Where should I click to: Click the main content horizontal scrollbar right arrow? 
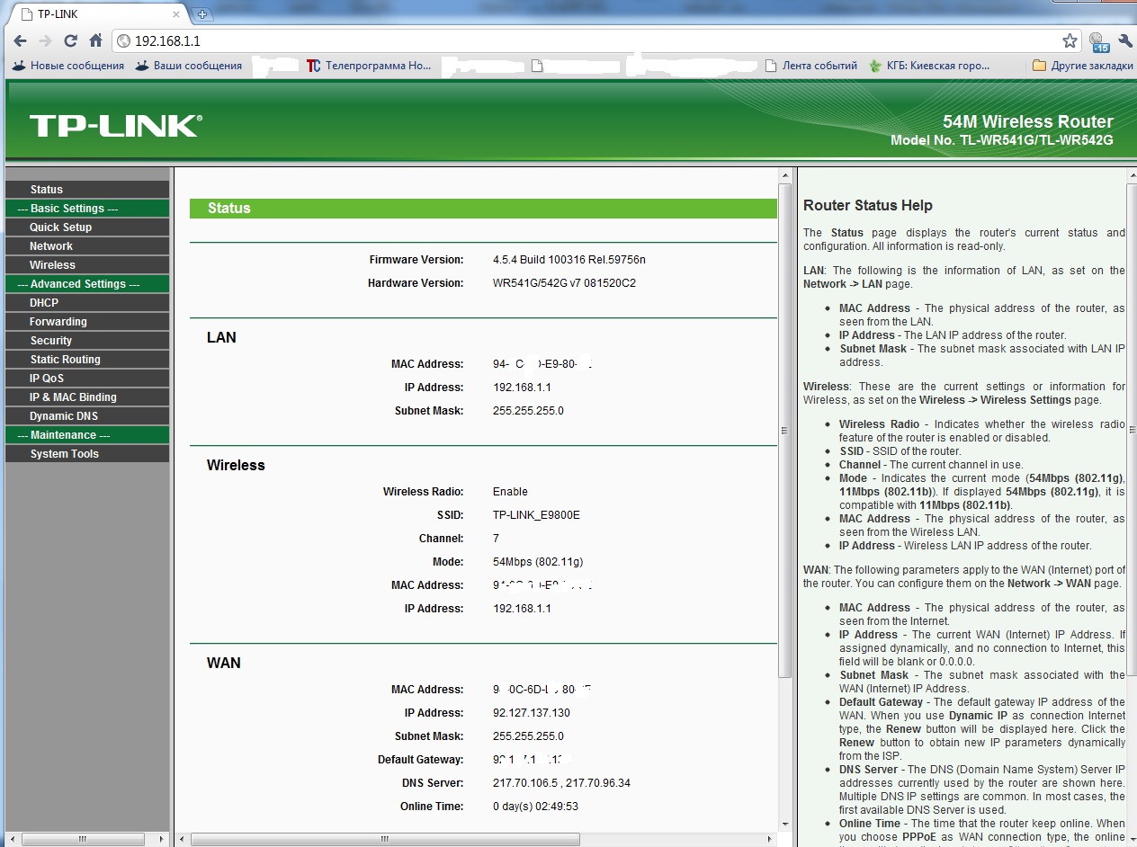(771, 840)
